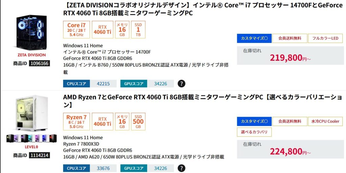Click Core i7 spec badge

76,29
